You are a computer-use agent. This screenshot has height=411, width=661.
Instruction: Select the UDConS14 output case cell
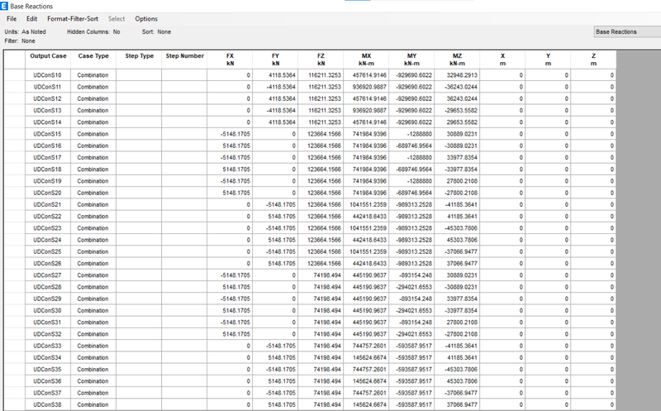click(48, 122)
